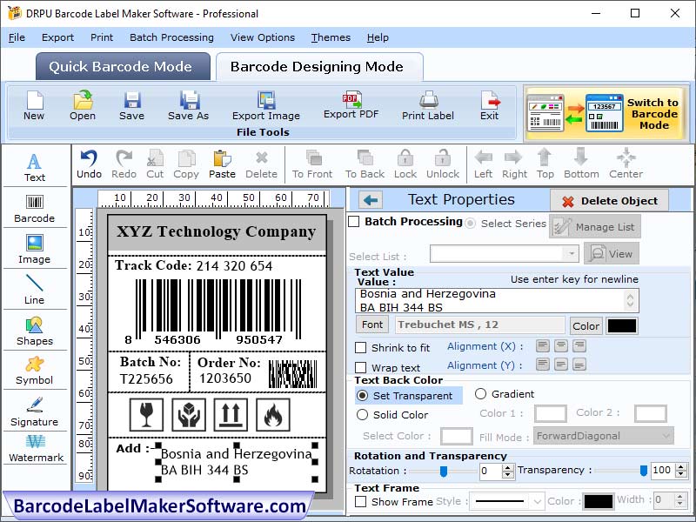The height and width of the screenshot is (522, 696).
Task: Click Switch to Barcode Mode button
Action: point(606,114)
